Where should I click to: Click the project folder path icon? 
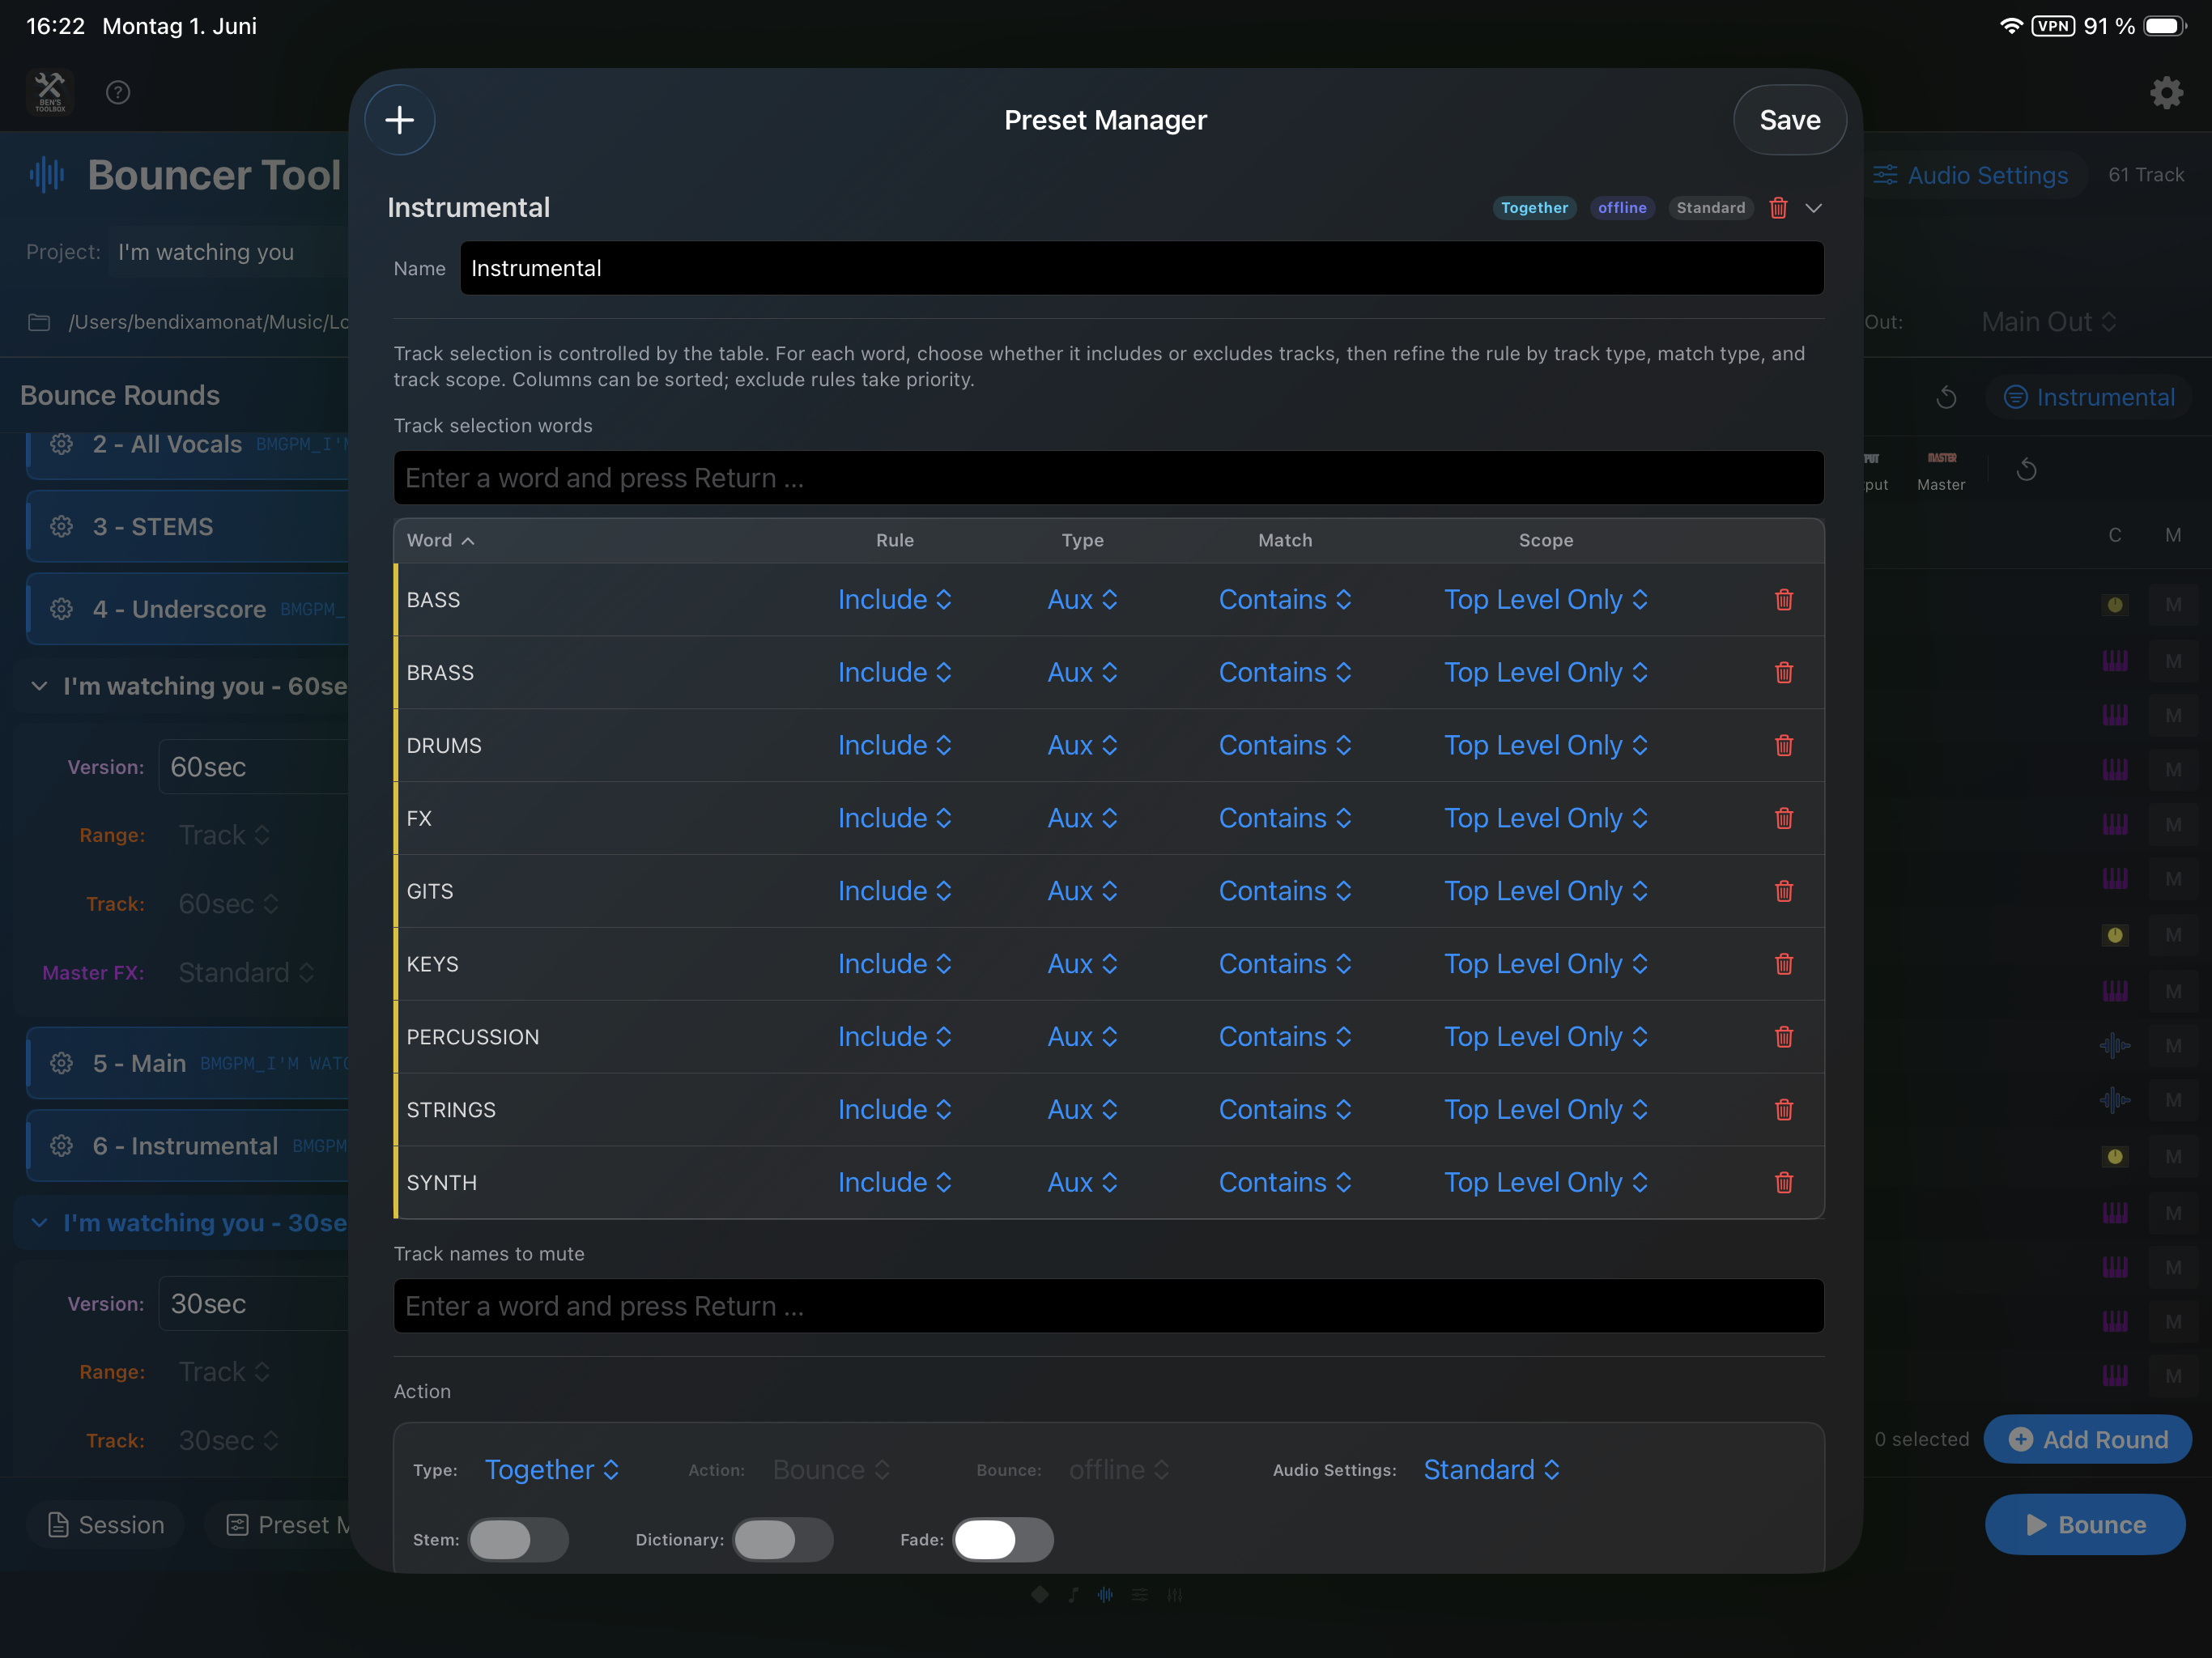click(39, 322)
